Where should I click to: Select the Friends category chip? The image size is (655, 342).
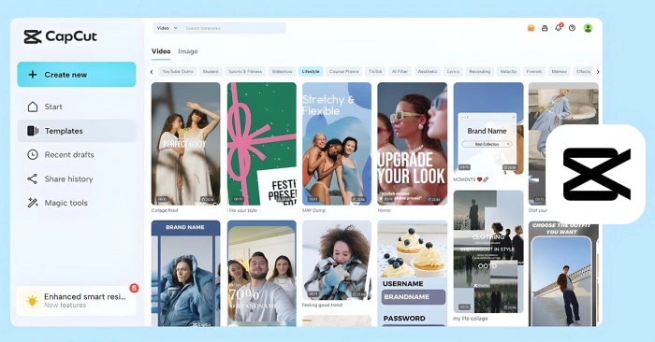click(x=534, y=72)
